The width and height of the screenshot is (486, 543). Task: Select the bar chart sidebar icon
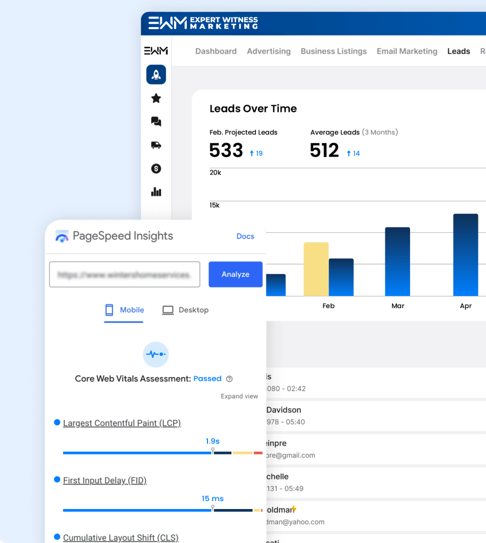click(x=156, y=192)
